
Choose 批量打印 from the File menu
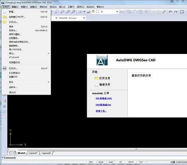[x=26, y=77]
